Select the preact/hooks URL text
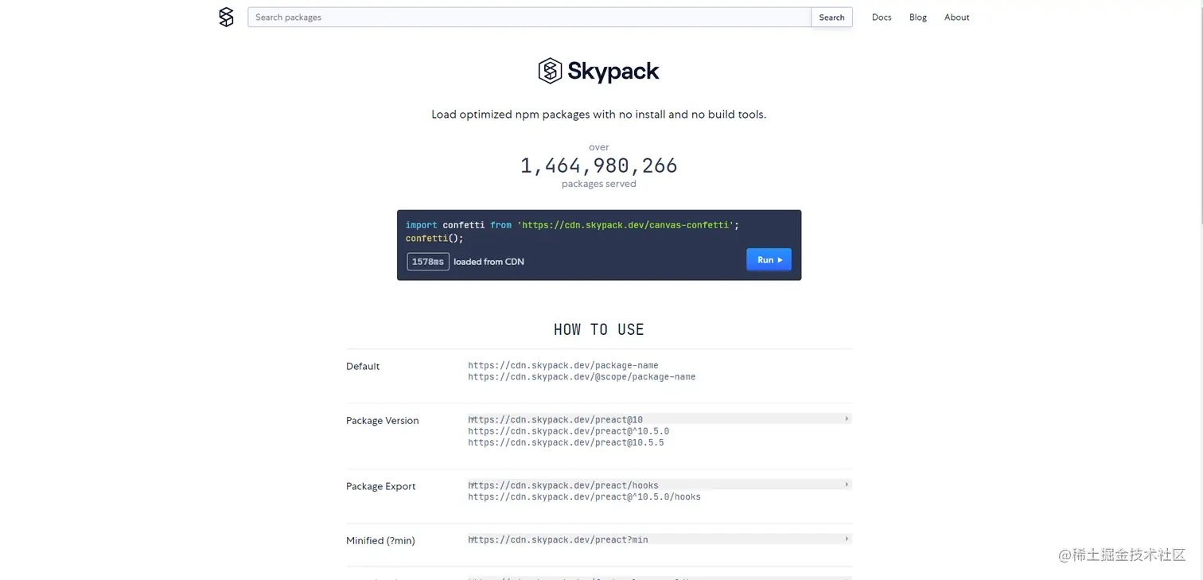Screen dimensions: 1203x580 click(x=563, y=485)
